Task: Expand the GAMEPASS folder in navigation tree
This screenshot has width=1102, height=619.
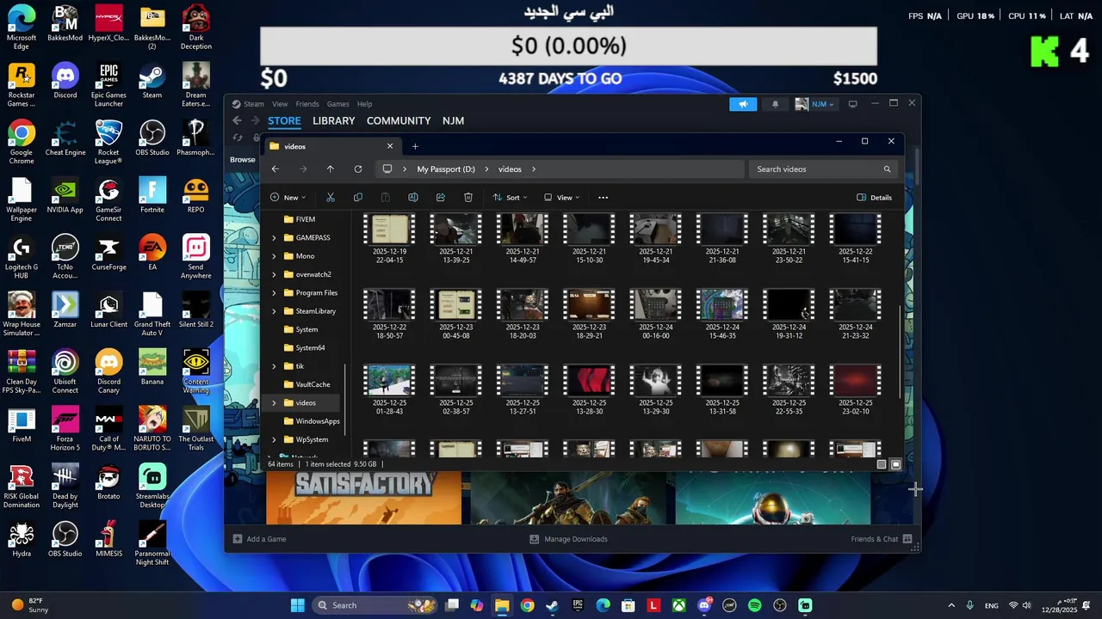Action: click(274, 237)
